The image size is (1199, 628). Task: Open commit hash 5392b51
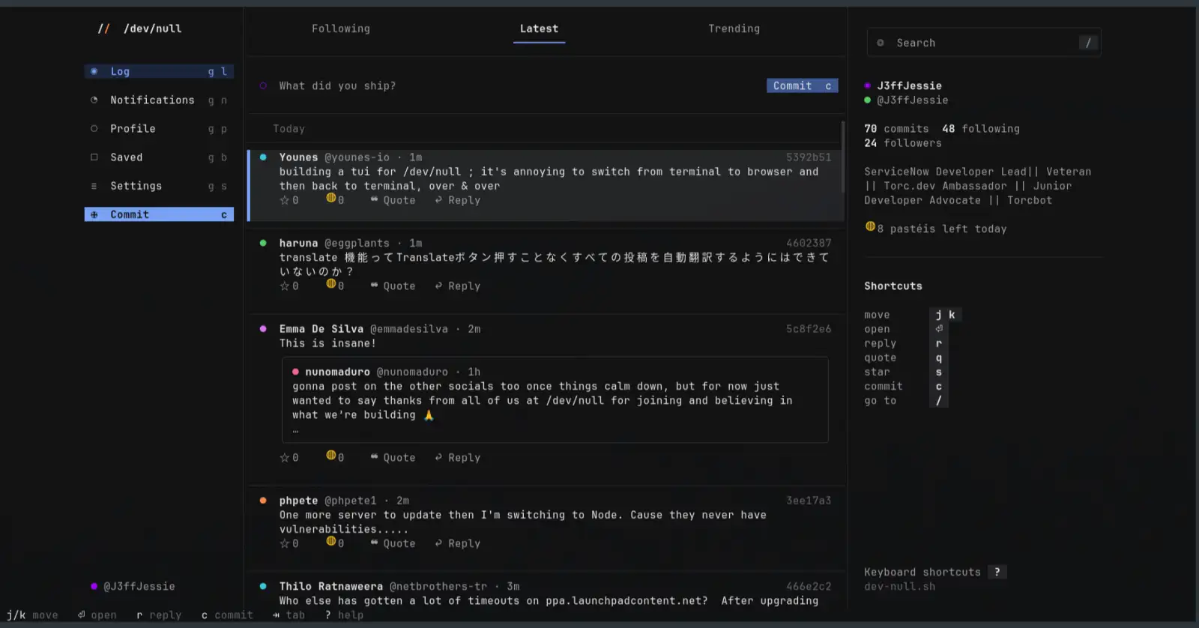point(809,157)
